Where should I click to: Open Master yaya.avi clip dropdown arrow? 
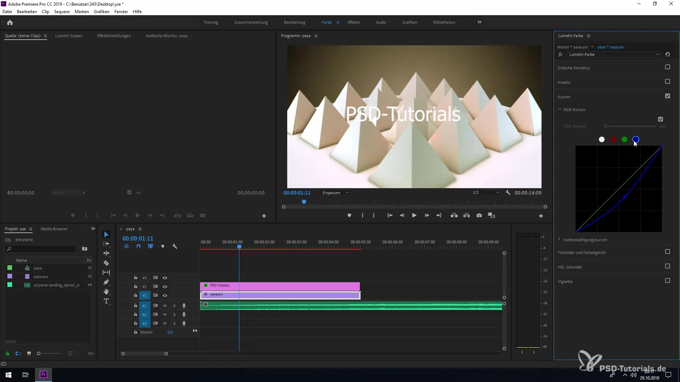592,47
